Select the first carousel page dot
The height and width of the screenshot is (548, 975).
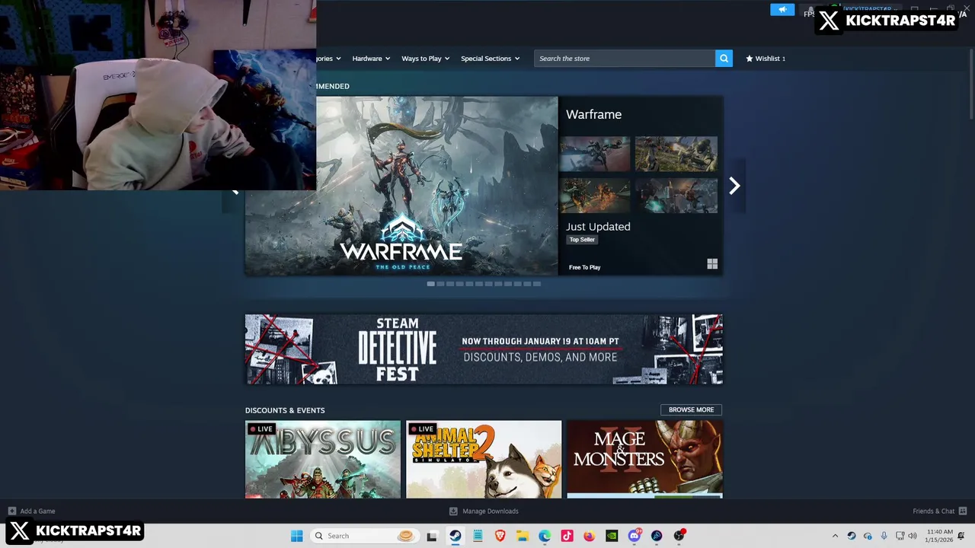(430, 284)
